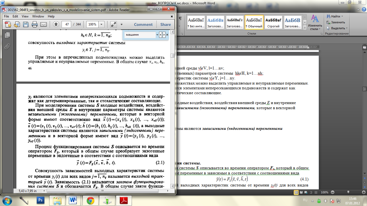The height and width of the screenshot is (206, 367).
Task: Open the 'Изменить стили' dropdown
Action: coord(315,23)
